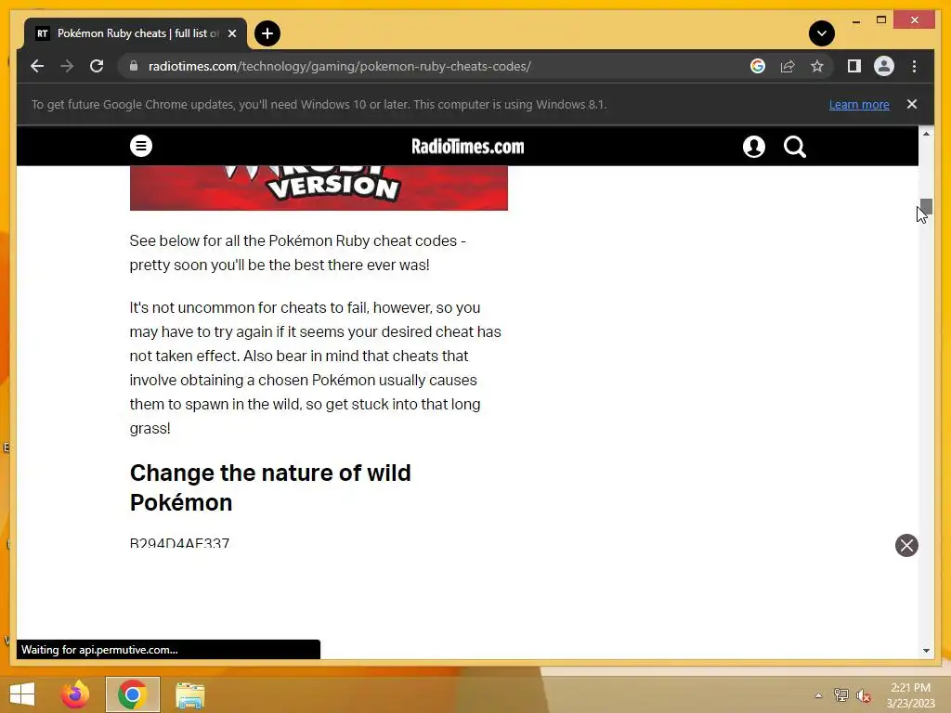
Task: Open RadioTimes account profile icon
Action: click(x=754, y=147)
